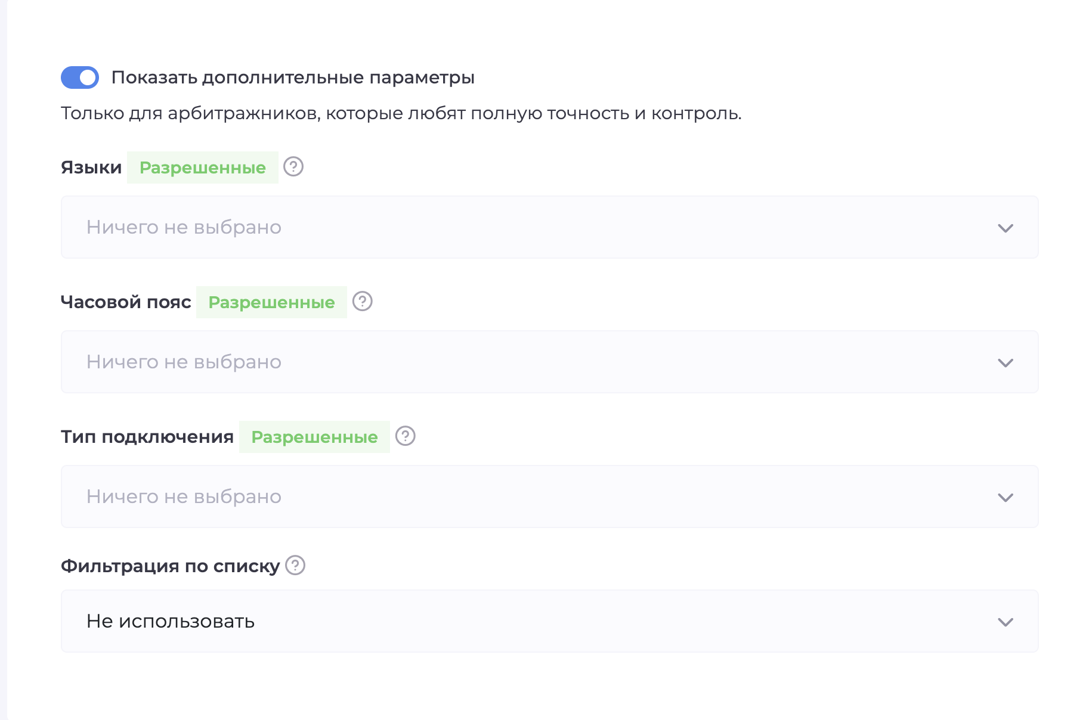Click the chevron on Не использовать field

point(1006,621)
